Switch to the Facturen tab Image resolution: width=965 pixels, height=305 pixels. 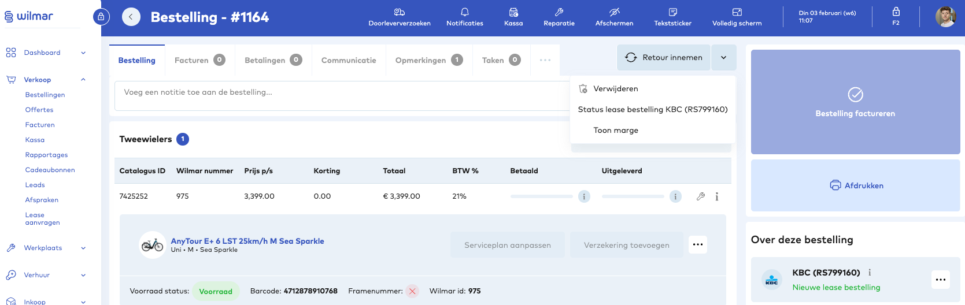pyautogui.click(x=199, y=60)
